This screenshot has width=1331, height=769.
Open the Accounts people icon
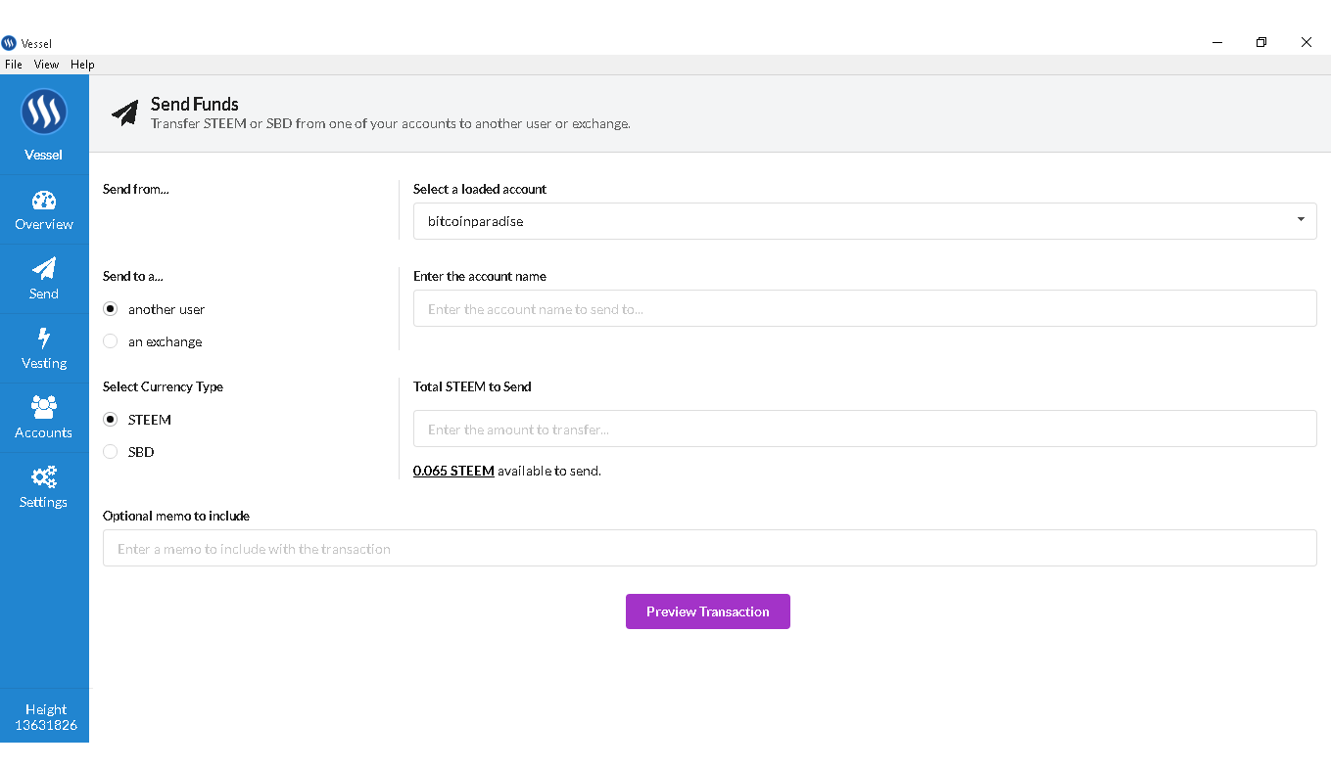44,407
